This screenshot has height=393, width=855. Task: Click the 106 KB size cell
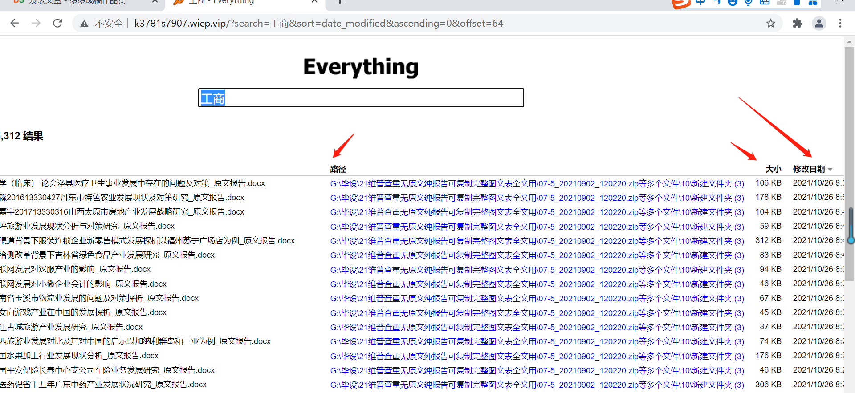click(769, 183)
